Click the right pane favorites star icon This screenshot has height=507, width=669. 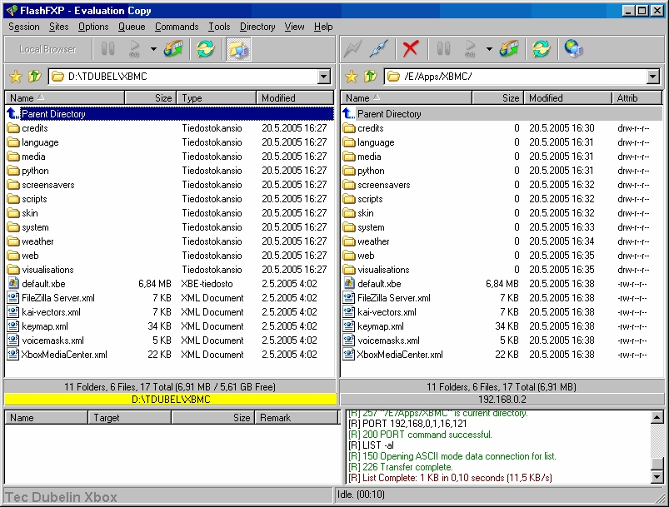pyautogui.click(x=352, y=77)
